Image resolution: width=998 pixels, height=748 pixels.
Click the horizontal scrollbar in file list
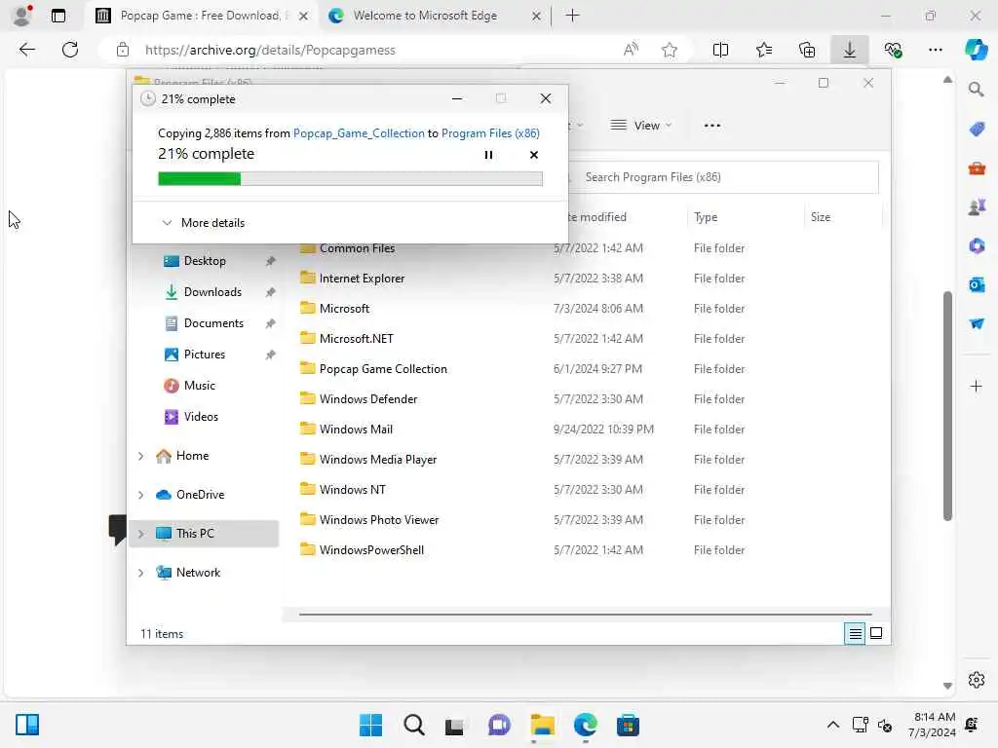click(x=585, y=615)
